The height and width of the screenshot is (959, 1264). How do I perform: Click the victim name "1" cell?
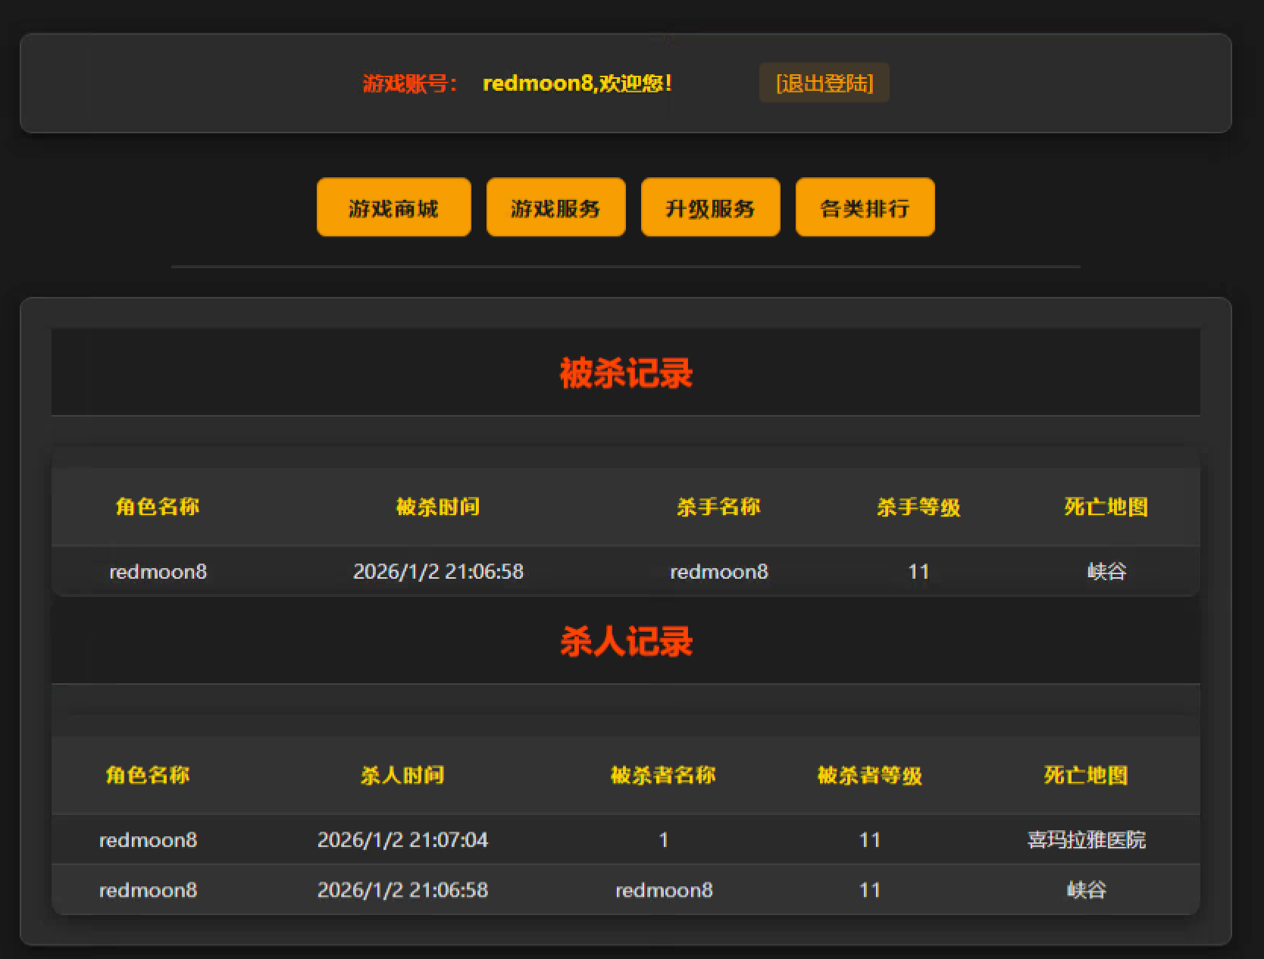(x=663, y=839)
